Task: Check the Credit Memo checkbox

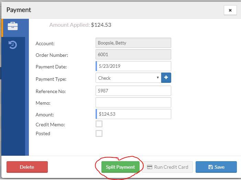Action: point(99,124)
